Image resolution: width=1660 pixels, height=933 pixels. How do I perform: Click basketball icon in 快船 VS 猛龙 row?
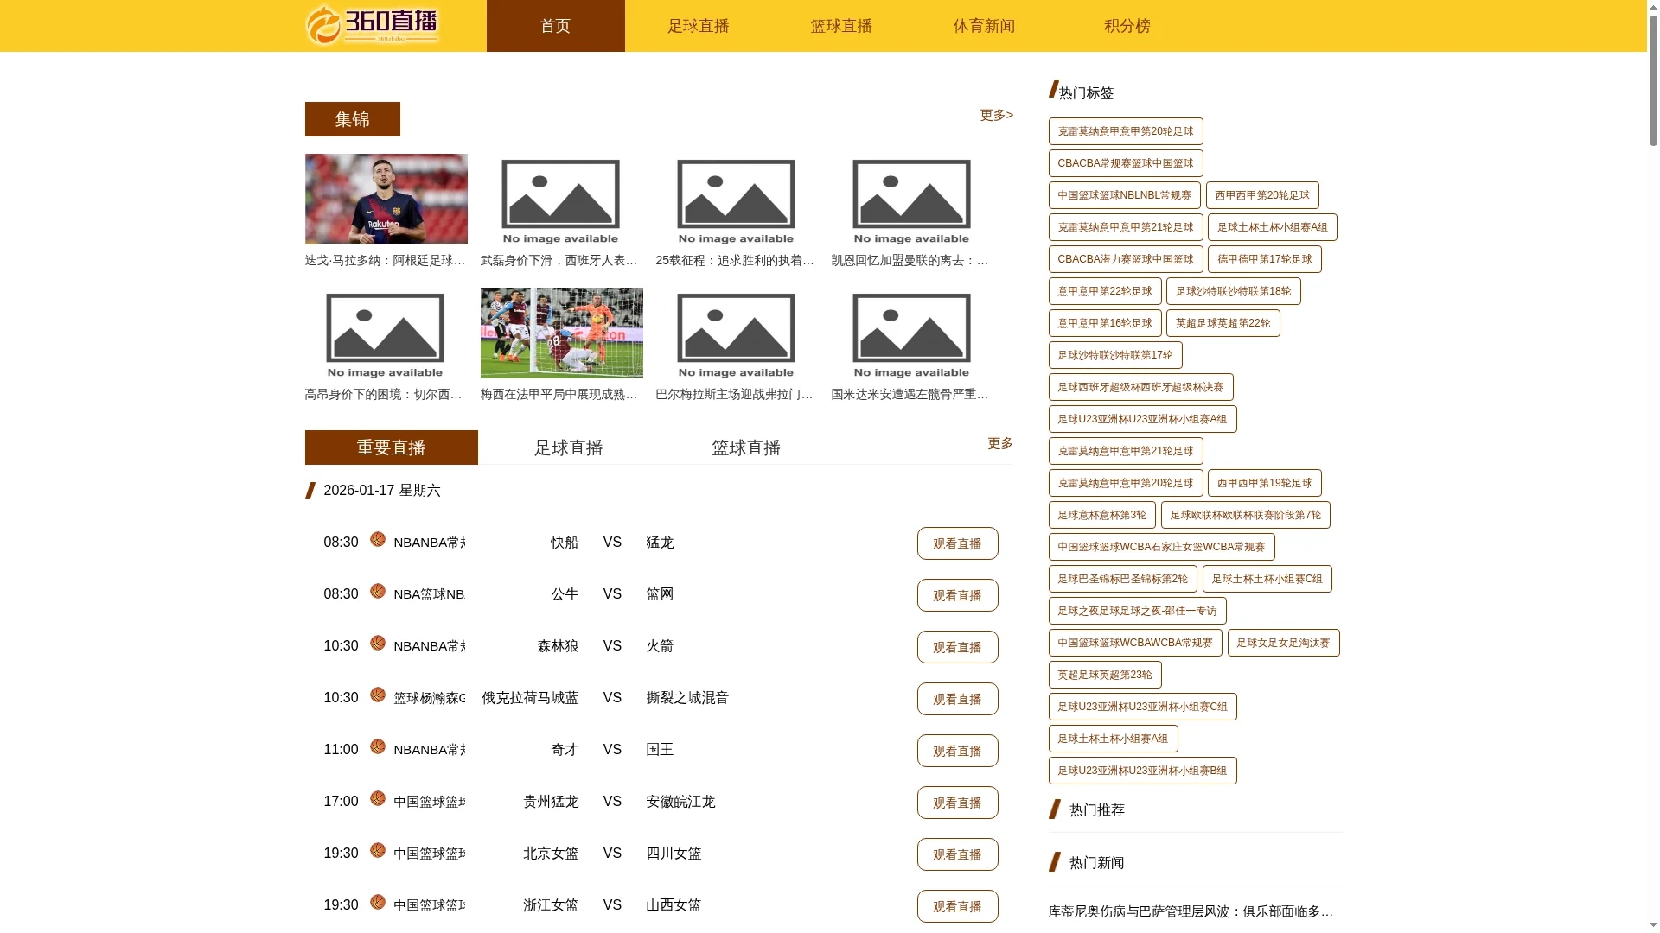(378, 540)
